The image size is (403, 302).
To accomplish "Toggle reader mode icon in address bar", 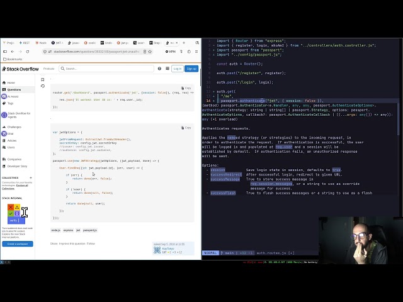I will 145,52.
